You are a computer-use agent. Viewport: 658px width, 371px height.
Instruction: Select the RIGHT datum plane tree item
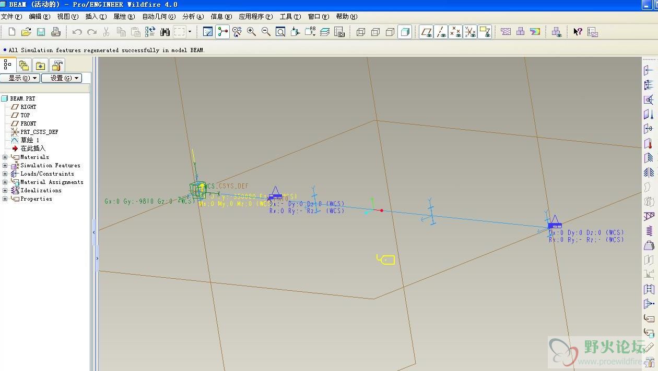[x=24, y=107]
